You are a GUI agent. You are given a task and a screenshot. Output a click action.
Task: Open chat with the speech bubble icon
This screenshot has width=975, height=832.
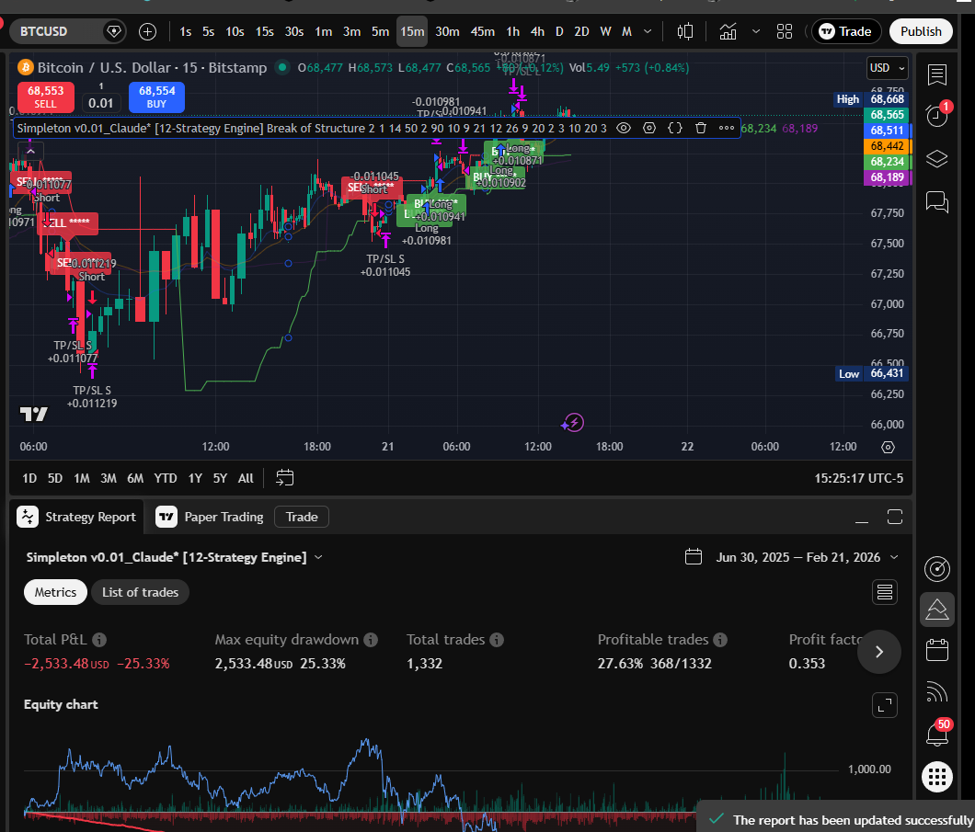936,202
